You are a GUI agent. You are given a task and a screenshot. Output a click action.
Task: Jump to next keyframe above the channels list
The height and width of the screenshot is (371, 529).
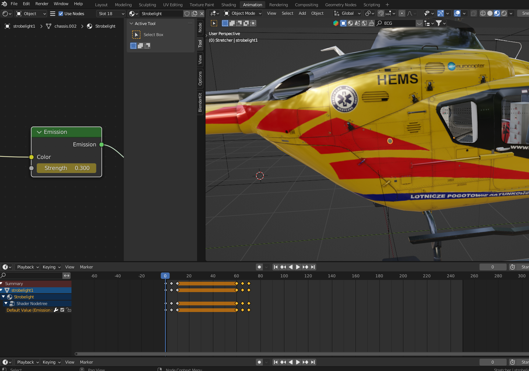[305, 267]
